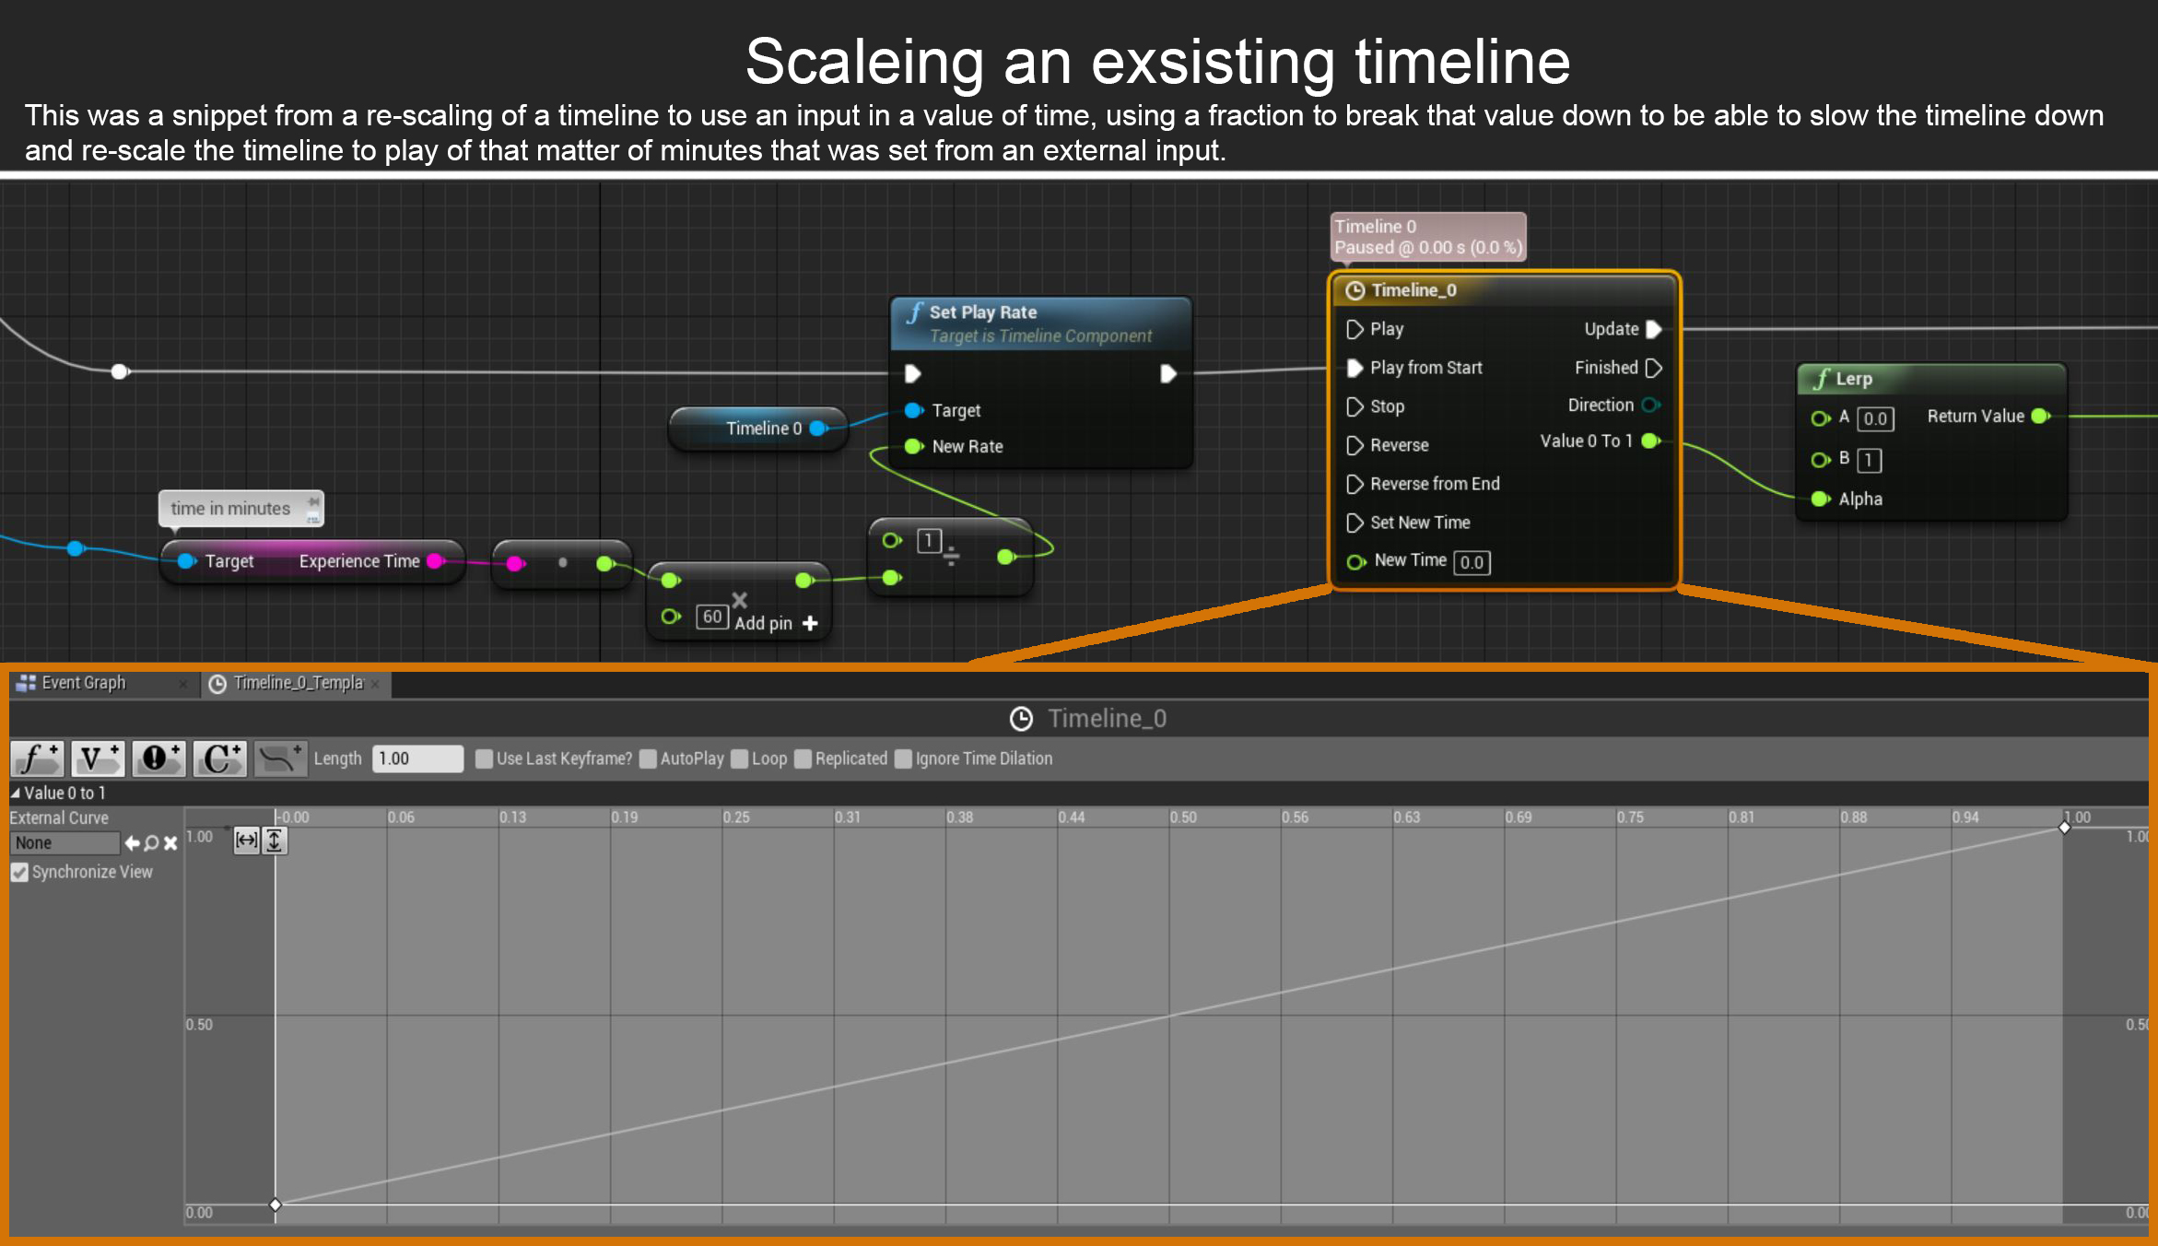The height and width of the screenshot is (1246, 2158).
Task: Collapse the Value 0 to 1 track
Action: 15,793
